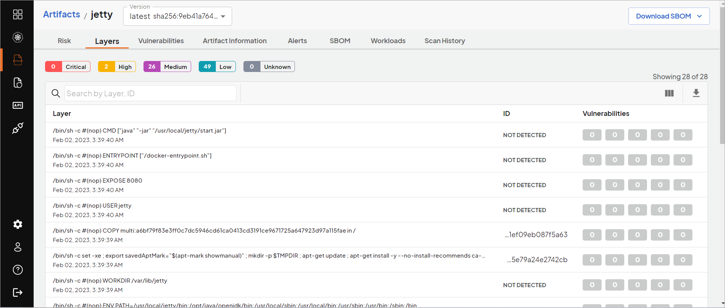Select the CMD java -jar start.jar layer
725x308 pixels.
pyautogui.click(x=376, y=135)
